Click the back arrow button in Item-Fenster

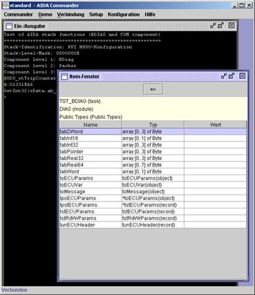tap(153, 89)
